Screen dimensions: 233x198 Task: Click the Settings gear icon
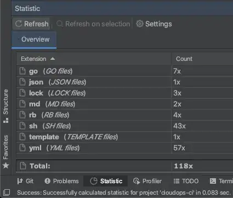140,24
